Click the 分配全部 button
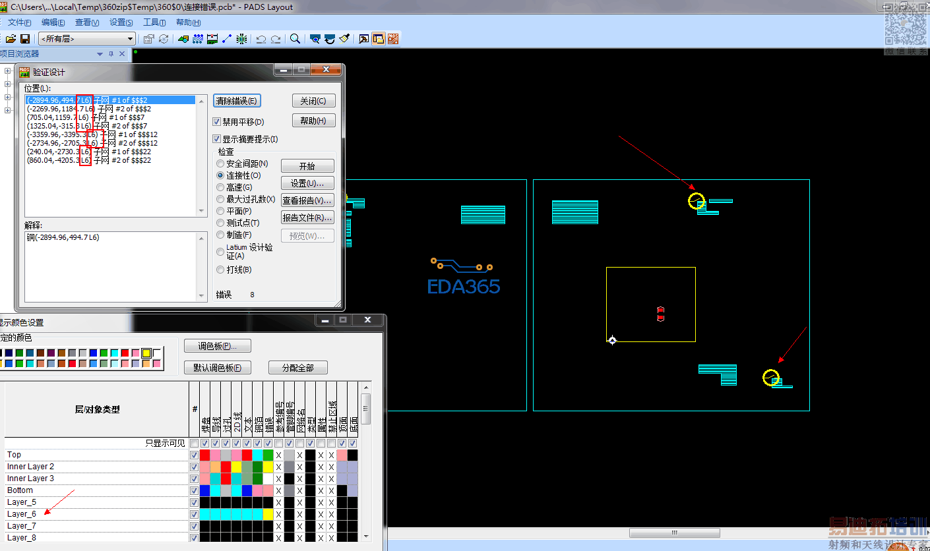Image resolution: width=930 pixels, height=551 pixels. tap(298, 368)
